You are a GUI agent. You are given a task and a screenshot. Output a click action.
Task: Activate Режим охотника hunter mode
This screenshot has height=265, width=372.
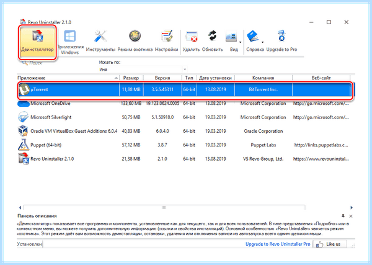(135, 40)
